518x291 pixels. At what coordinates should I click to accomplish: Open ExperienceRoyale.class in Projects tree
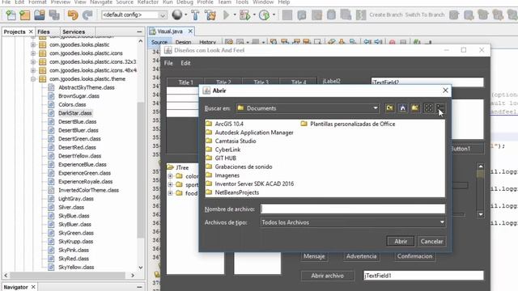point(81,181)
